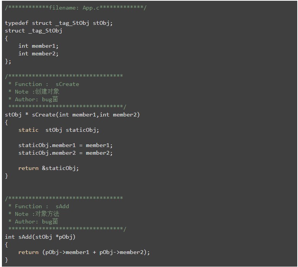Click the typedef struct declaration line
298x267 pixels.
[59, 23]
